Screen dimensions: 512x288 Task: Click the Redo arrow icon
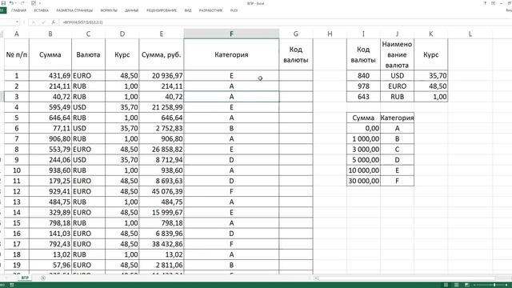22,3
